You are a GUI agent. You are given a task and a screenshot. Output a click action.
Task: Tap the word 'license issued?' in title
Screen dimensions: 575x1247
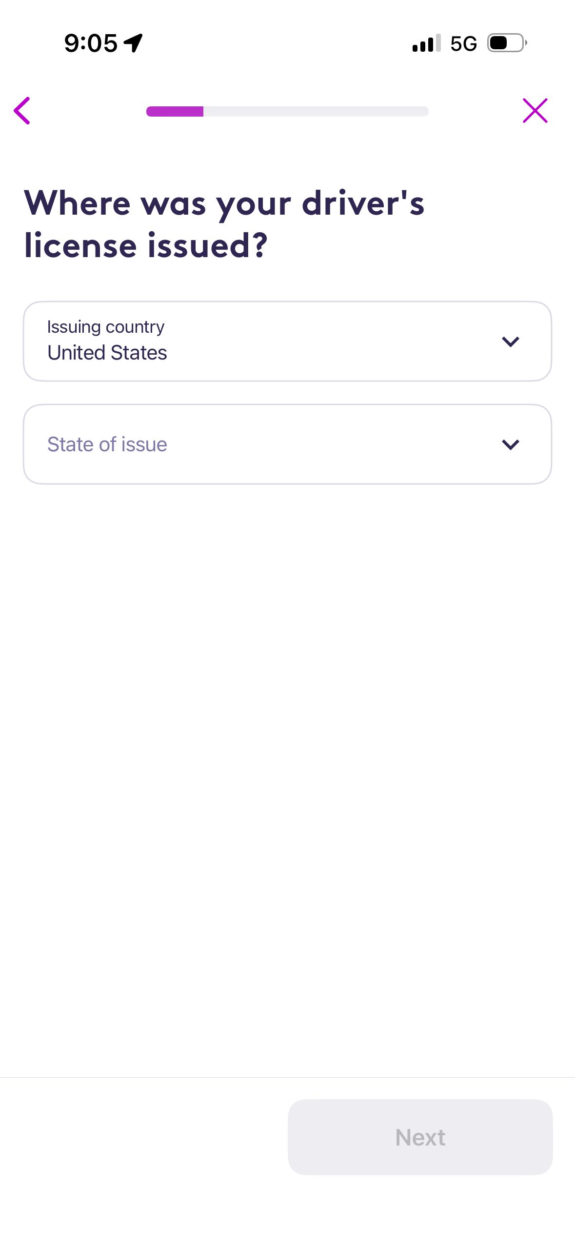pos(146,245)
